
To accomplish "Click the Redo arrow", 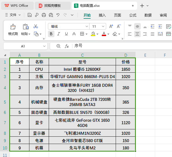I will [x=65, y=15].
